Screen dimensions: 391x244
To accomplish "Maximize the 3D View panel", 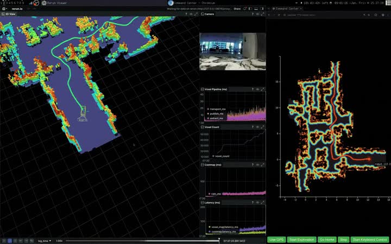I will tap(196, 14).
